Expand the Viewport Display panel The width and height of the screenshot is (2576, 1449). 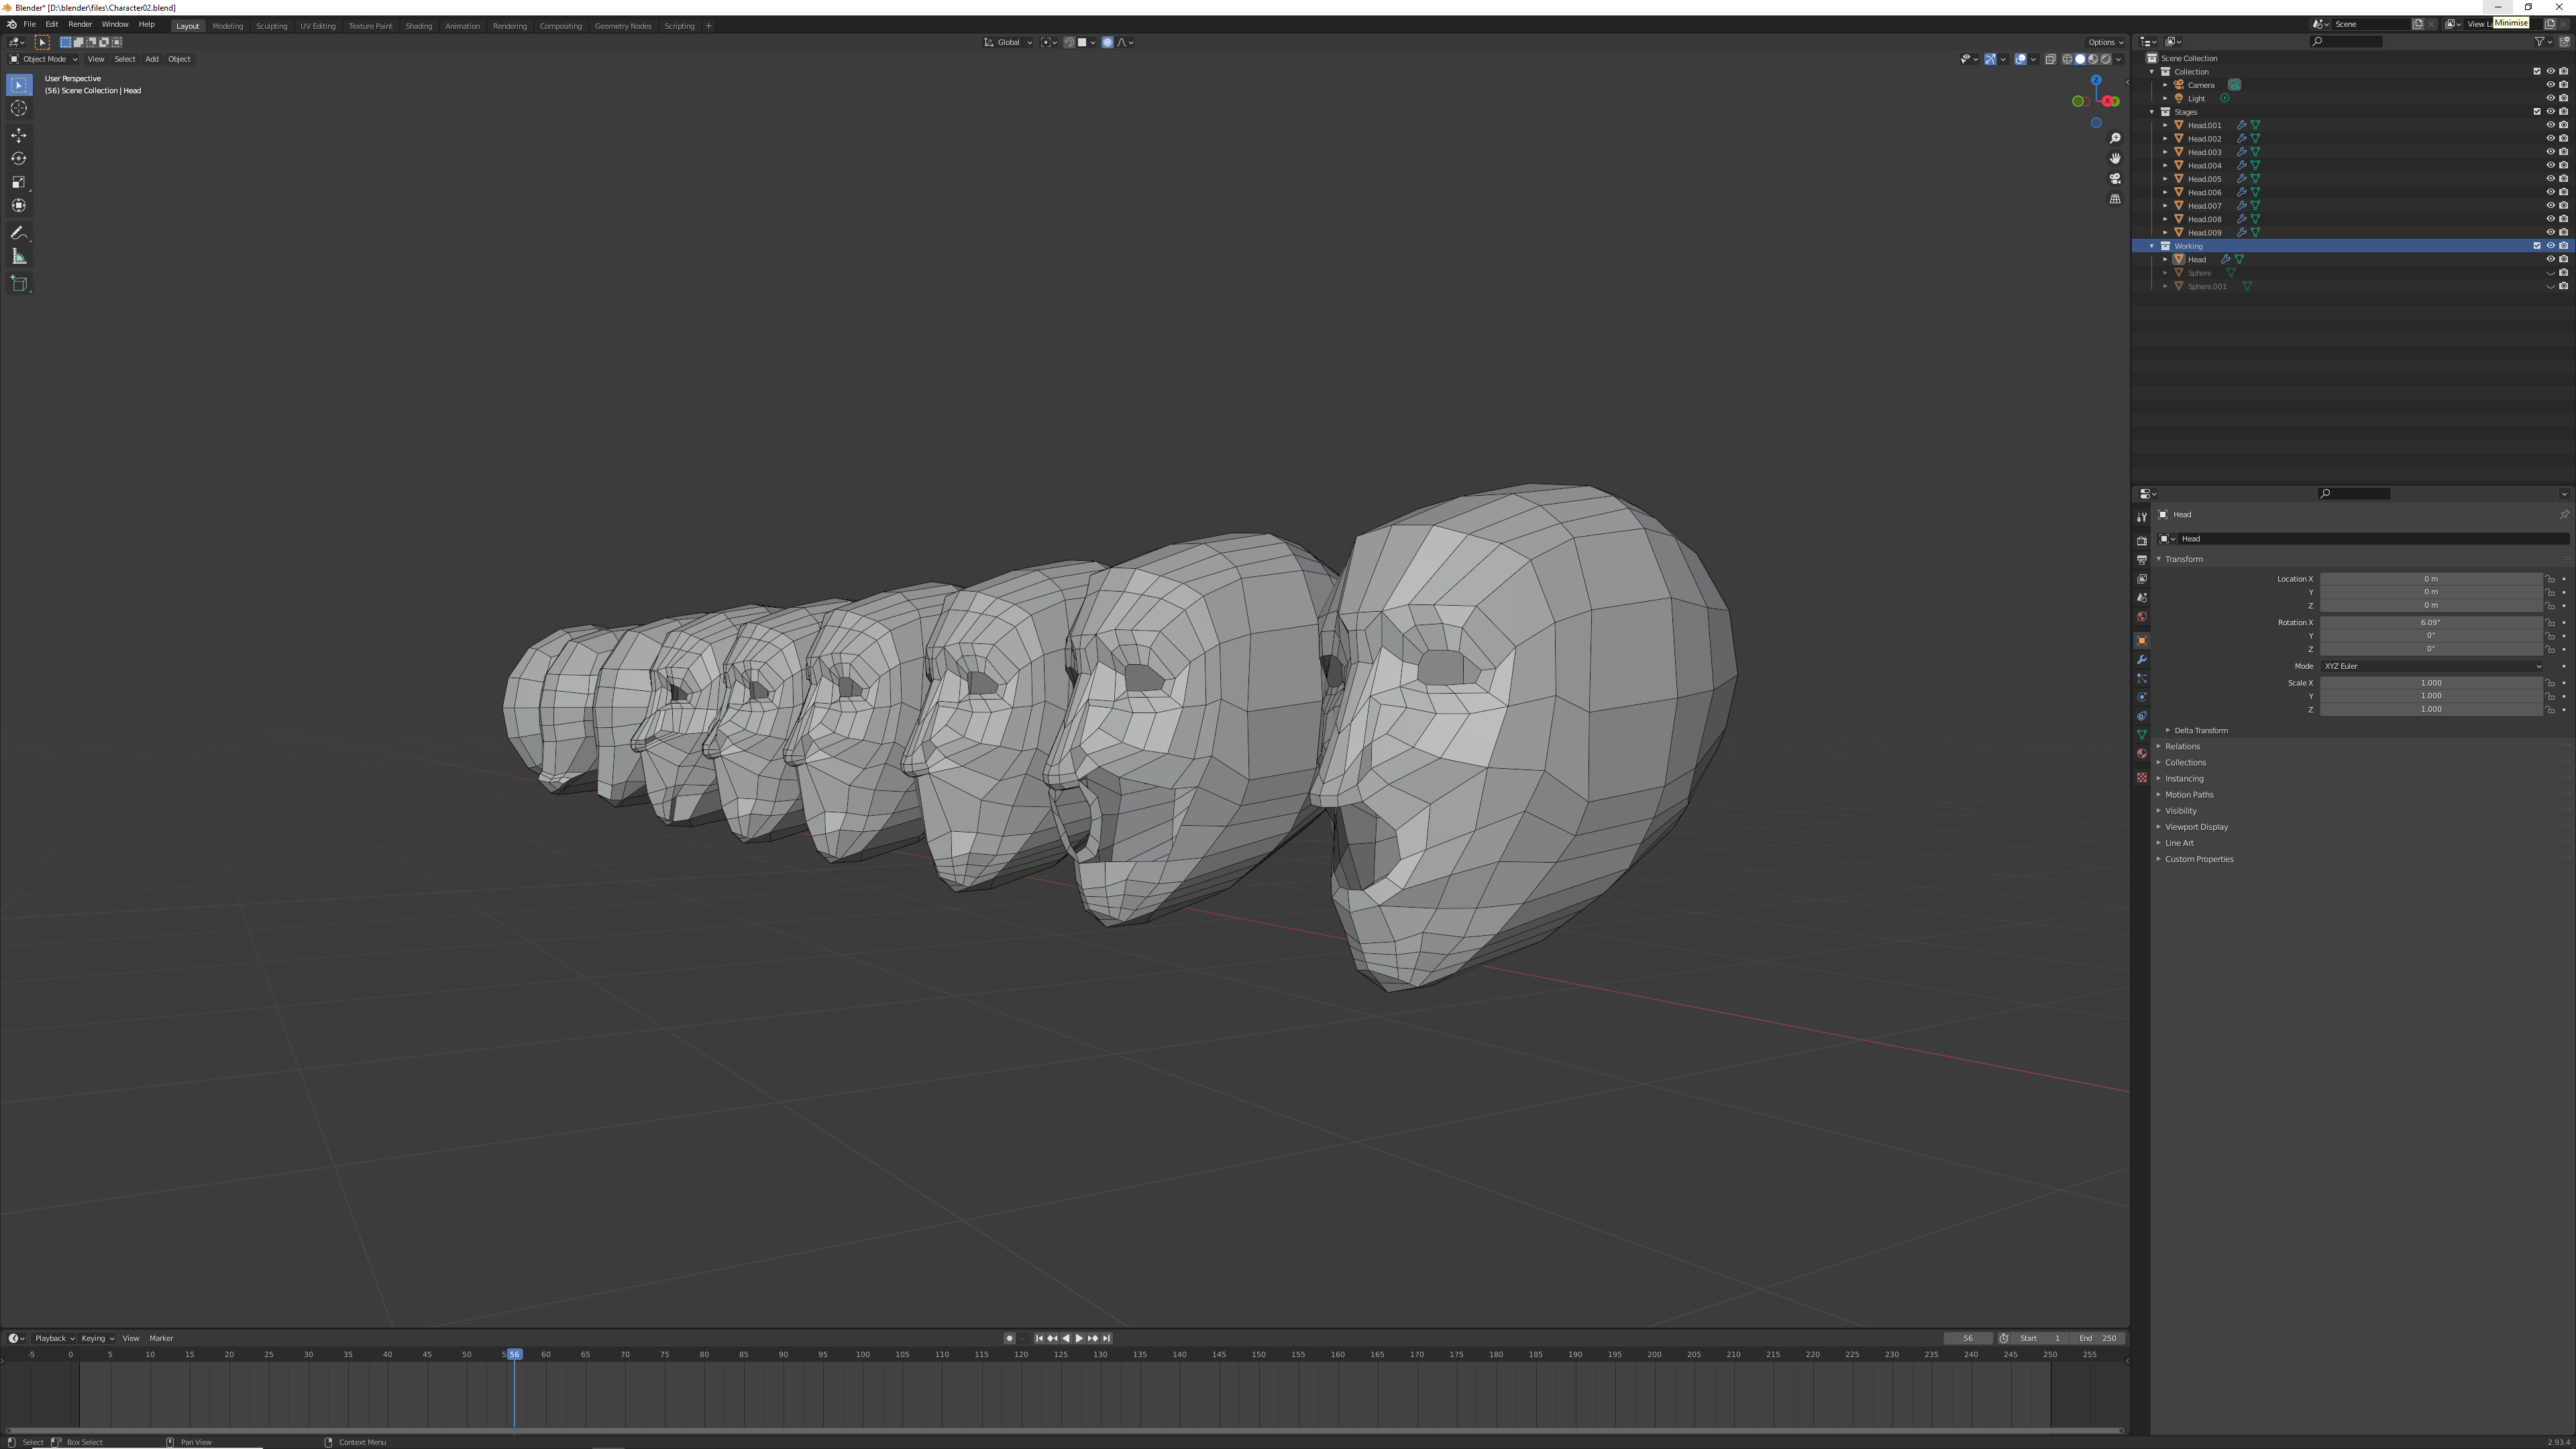(2196, 827)
